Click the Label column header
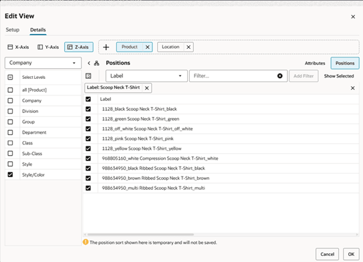363x262 pixels. 106,99
